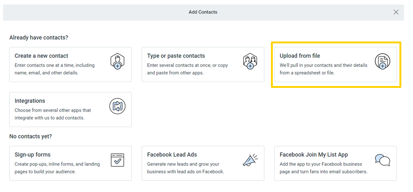Select the Sign-up forms heading
This screenshot has height=192, width=413.
[32, 155]
